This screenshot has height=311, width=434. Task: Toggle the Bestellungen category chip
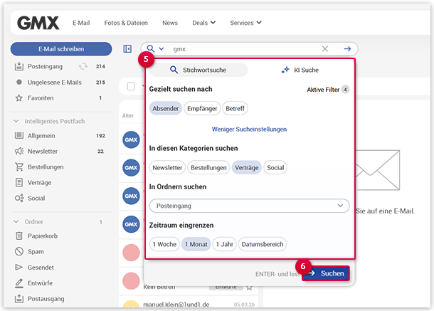[208, 167]
